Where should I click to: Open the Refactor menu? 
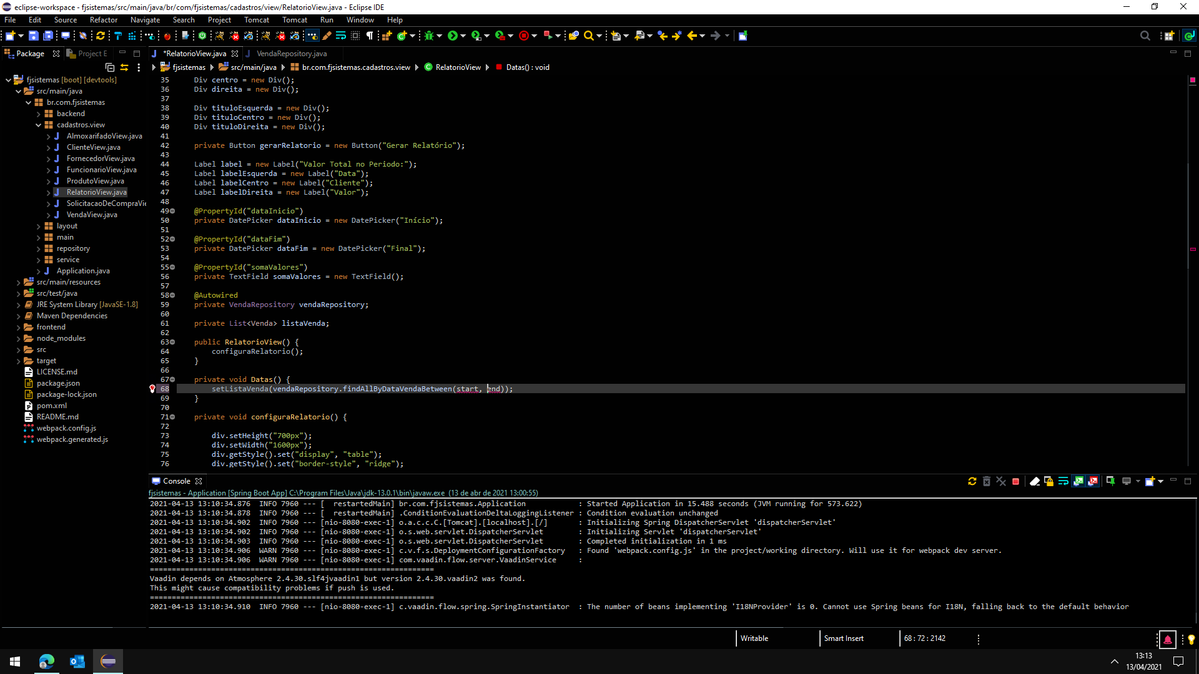[103, 20]
